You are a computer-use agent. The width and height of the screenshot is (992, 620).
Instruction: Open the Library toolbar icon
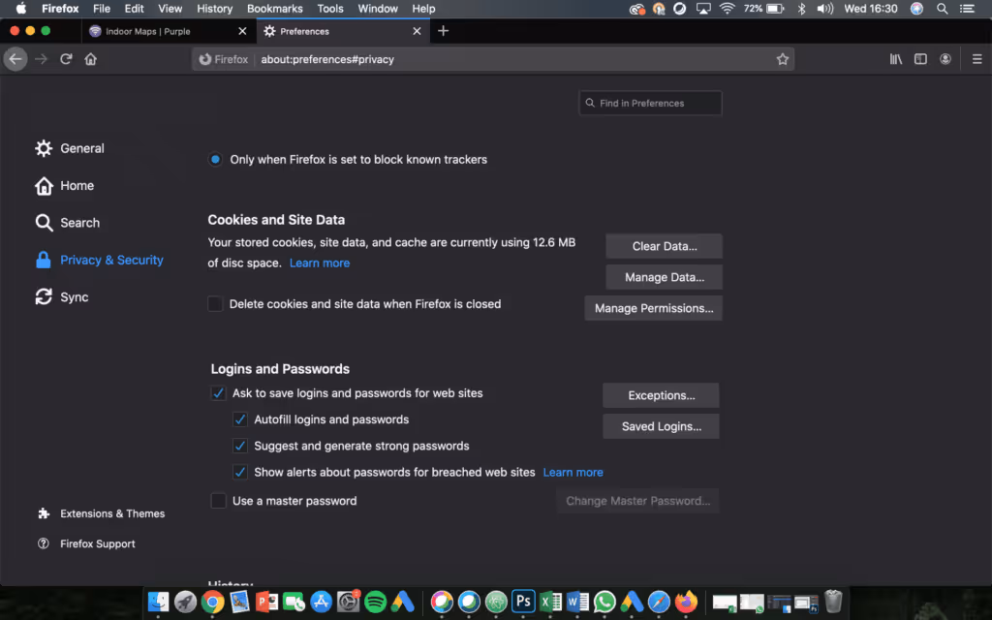[896, 59]
